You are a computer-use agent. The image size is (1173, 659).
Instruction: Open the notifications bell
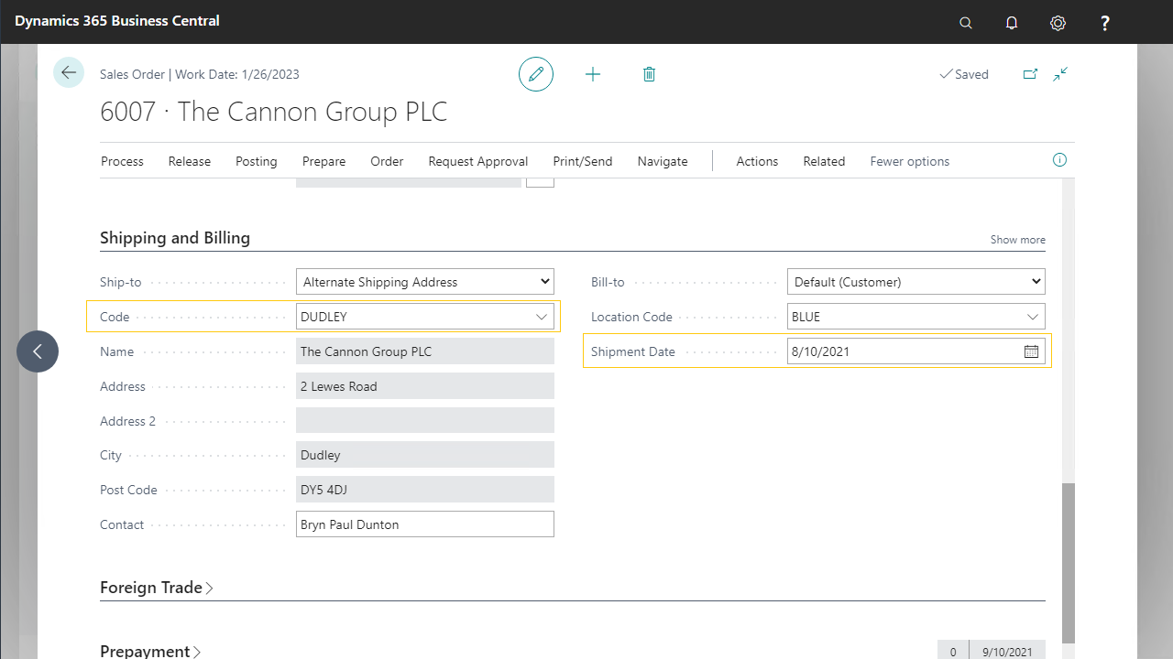pyautogui.click(x=1012, y=23)
